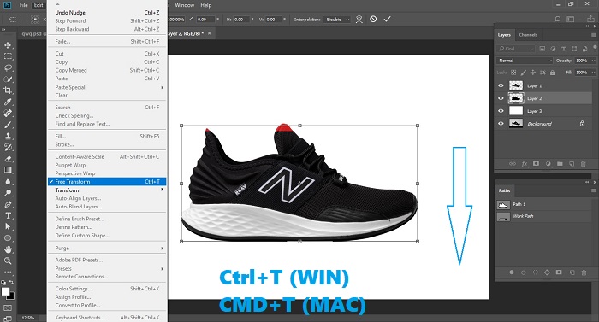The height and width of the screenshot is (322, 599).
Task: Select the Gradient tool
Action: click(x=8, y=170)
